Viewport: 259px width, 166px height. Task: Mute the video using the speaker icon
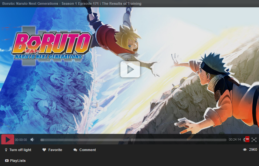click(x=32, y=140)
